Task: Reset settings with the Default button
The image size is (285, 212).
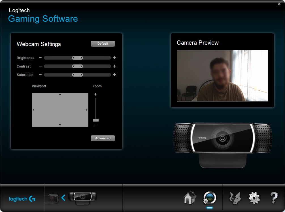Action: pos(103,44)
